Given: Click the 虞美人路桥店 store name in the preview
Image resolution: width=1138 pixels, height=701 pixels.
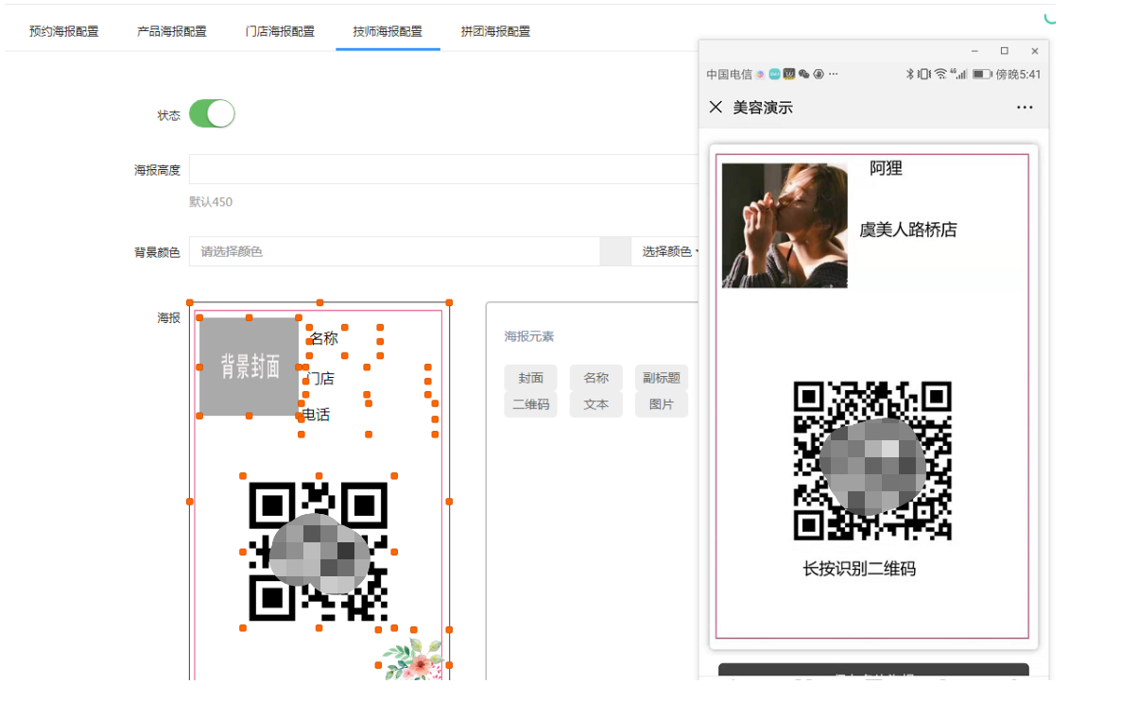Looking at the screenshot, I should point(908,230).
